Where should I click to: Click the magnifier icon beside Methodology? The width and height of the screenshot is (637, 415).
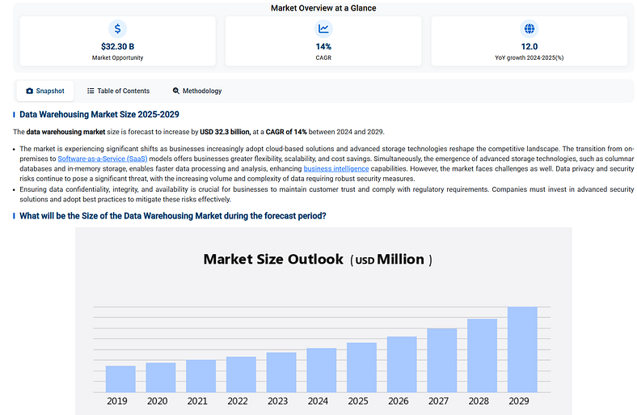point(175,91)
